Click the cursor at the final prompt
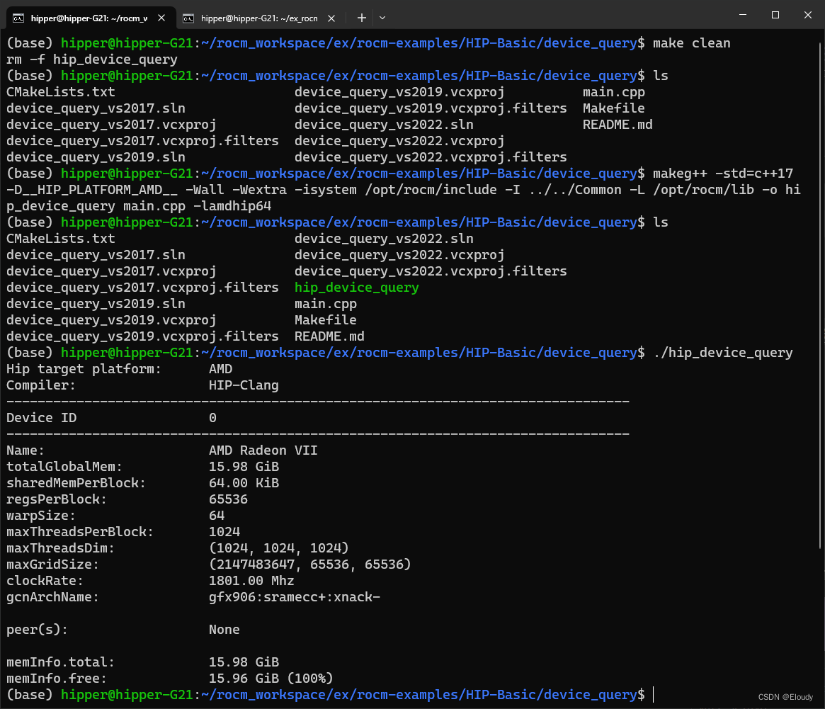825x709 pixels. tap(654, 695)
